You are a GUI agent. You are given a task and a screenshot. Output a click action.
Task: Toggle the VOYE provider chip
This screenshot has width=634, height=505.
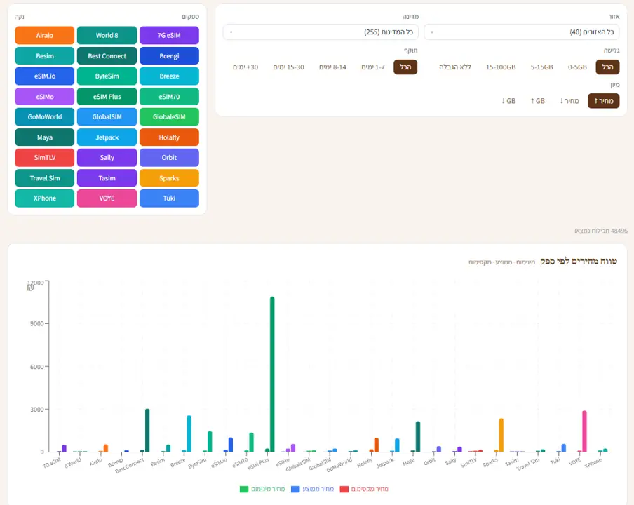point(107,198)
